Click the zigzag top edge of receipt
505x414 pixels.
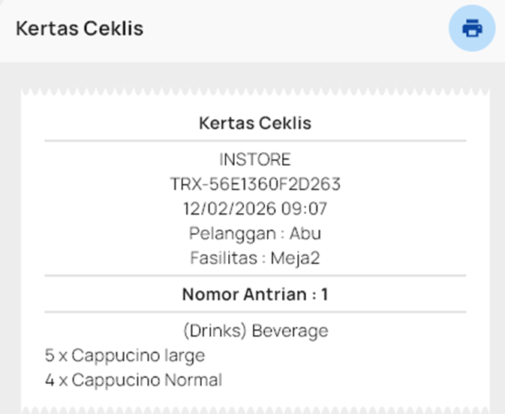pos(254,92)
